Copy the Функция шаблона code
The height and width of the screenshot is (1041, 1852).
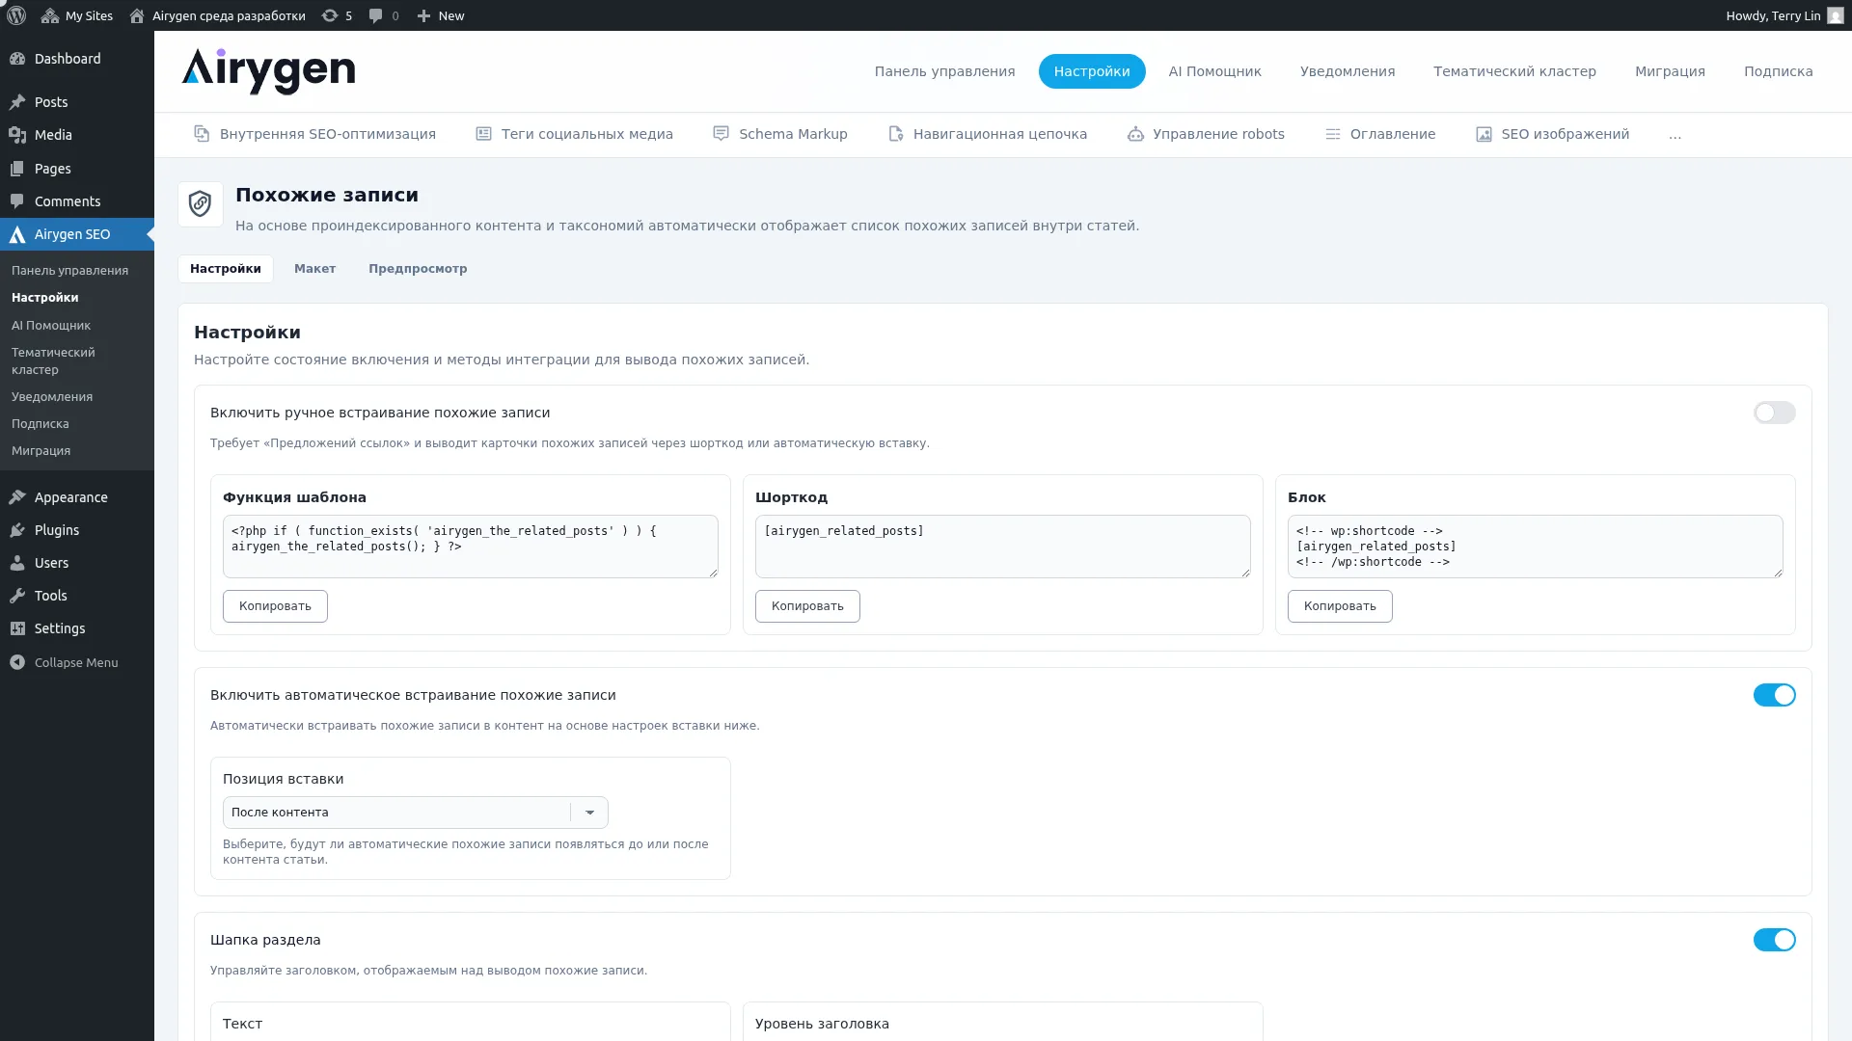275,606
